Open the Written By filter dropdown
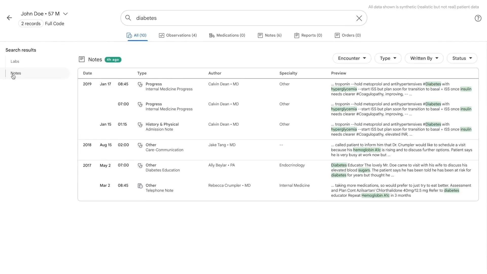 click(424, 58)
